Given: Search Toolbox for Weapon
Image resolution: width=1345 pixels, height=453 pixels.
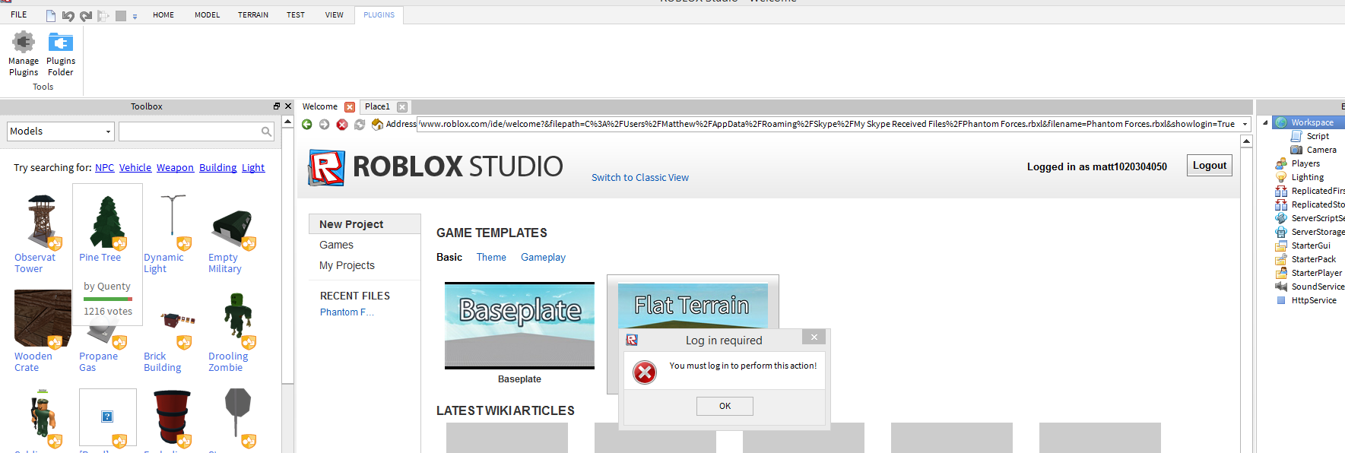Looking at the screenshot, I should [x=176, y=167].
